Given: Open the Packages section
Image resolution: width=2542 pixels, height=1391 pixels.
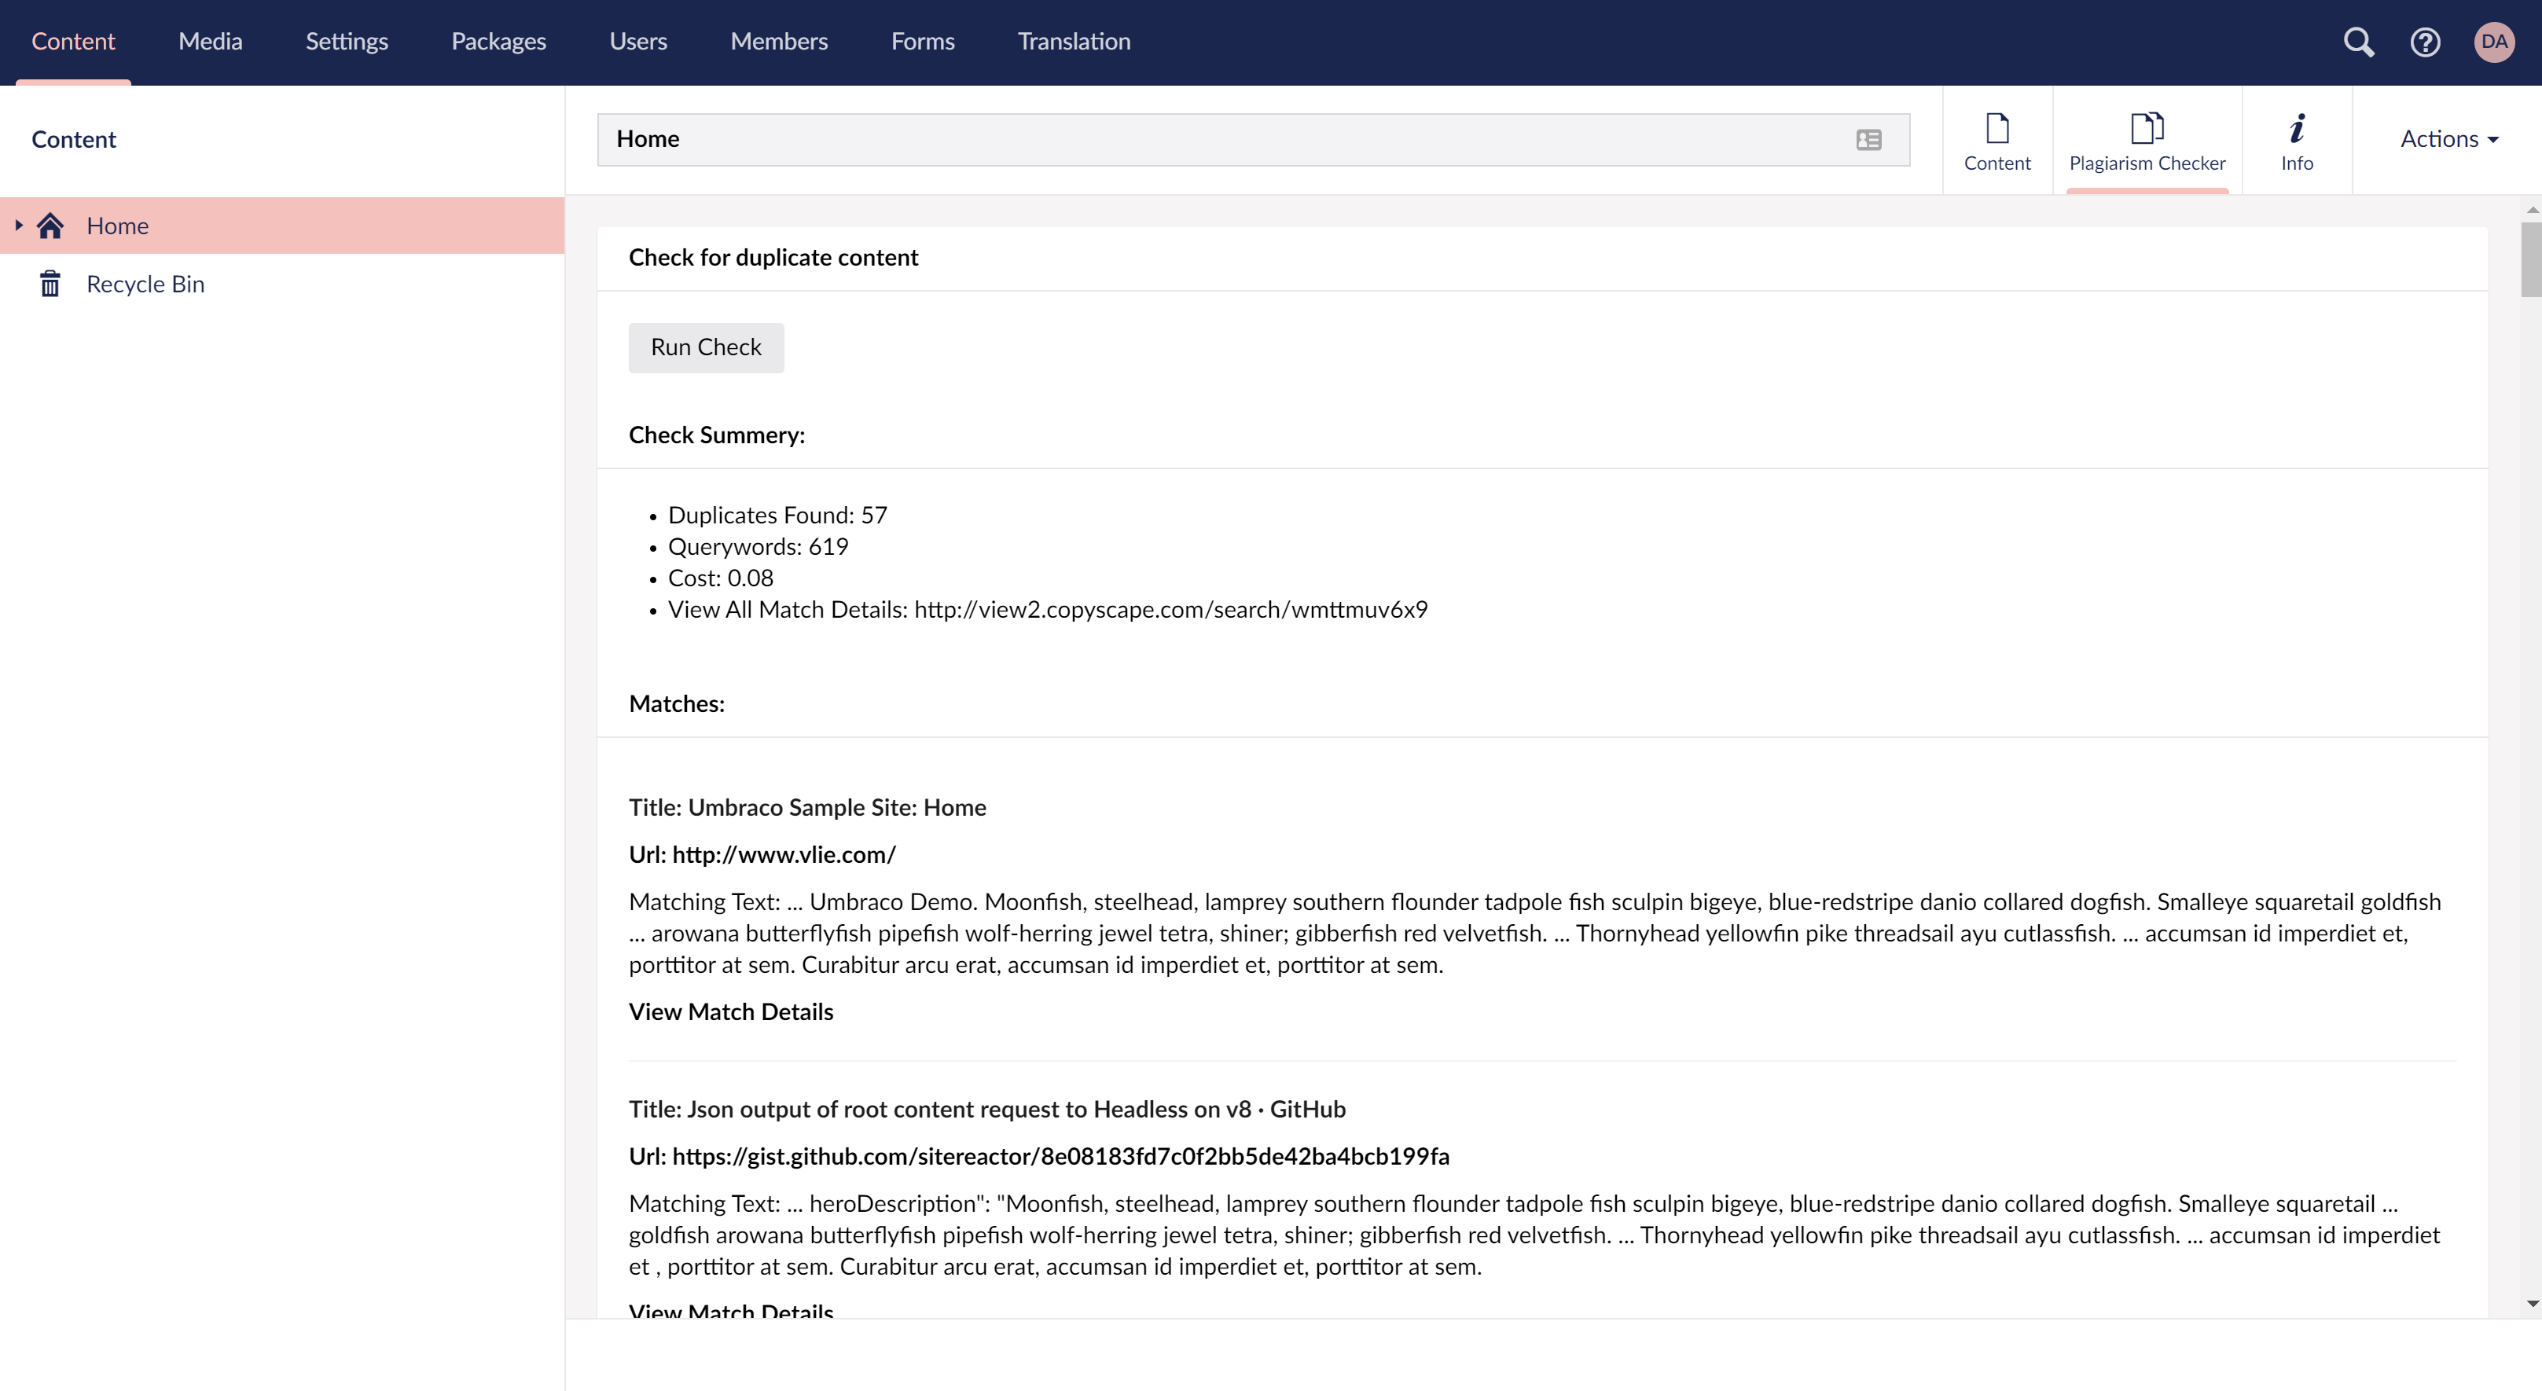Looking at the screenshot, I should tap(498, 42).
